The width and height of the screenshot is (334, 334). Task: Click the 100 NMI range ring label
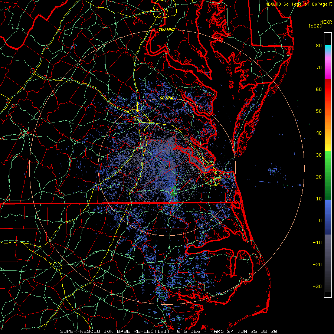[x=167, y=29]
